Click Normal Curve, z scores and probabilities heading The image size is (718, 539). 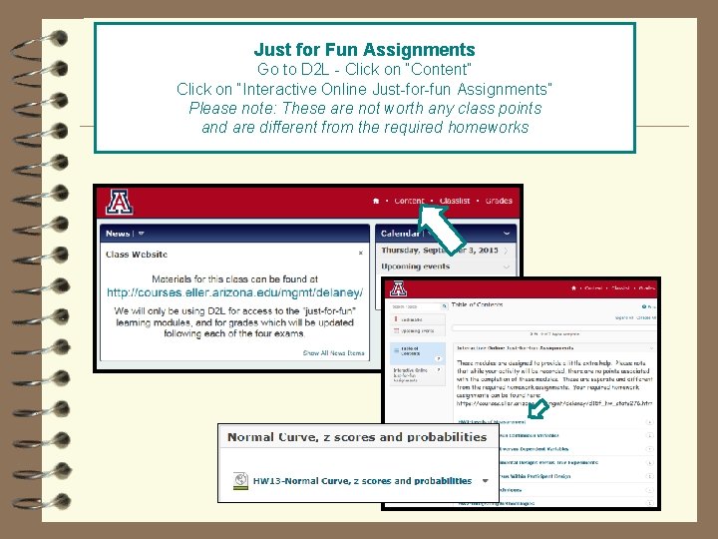pyautogui.click(x=357, y=437)
